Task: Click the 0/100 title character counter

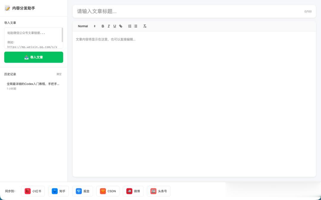Action: pyautogui.click(x=308, y=12)
